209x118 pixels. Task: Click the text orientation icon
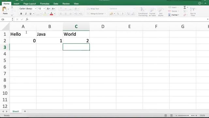click(x=76, y=9)
